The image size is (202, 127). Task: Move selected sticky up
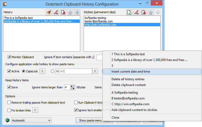coord(151,12)
